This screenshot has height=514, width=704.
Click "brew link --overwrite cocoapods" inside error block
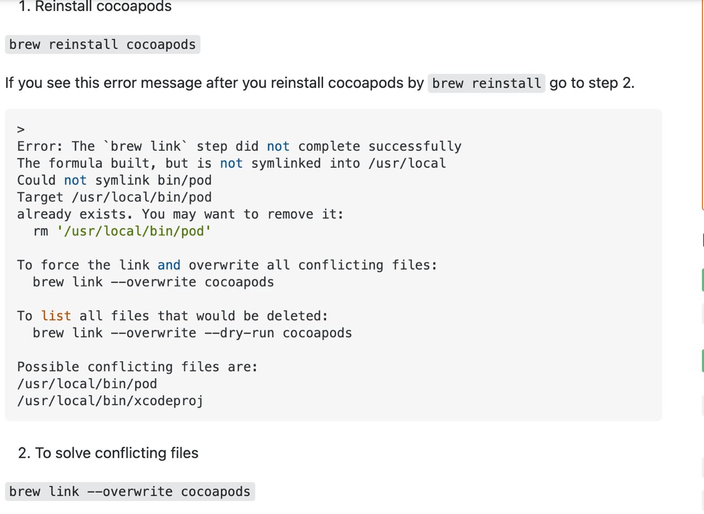153,282
